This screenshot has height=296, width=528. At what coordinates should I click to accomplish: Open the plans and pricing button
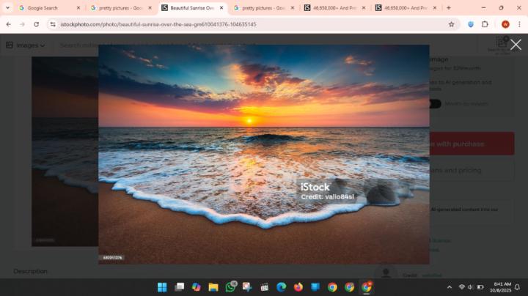pos(472,170)
